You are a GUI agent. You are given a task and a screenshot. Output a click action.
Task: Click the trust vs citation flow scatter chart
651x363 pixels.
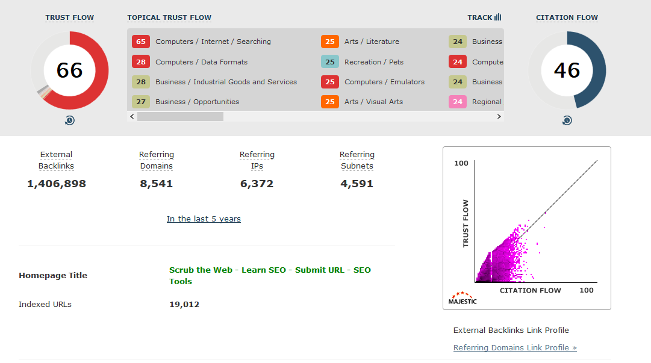(x=527, y=228)
